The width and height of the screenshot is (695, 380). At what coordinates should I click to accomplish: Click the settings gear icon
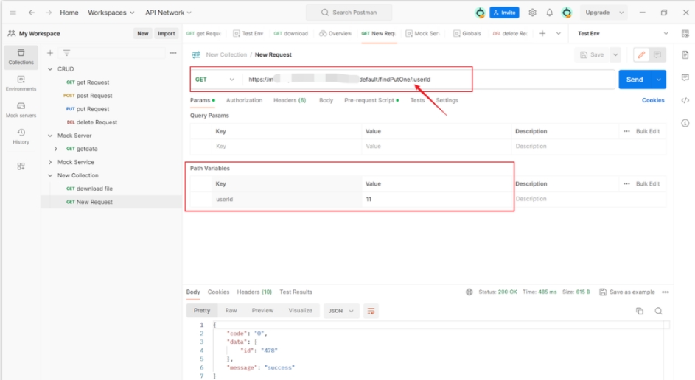pos(532,13)
